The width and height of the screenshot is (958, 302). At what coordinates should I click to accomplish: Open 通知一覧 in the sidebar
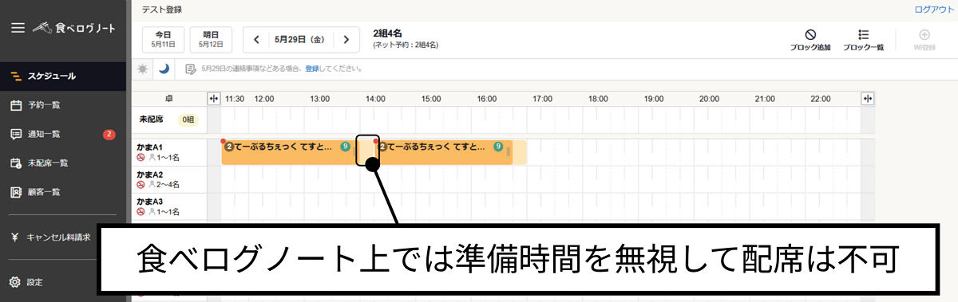(63, 134)
